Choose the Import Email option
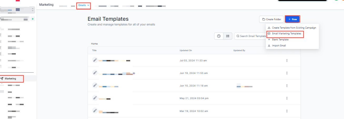The image size is (344, 119). (277, 46)
